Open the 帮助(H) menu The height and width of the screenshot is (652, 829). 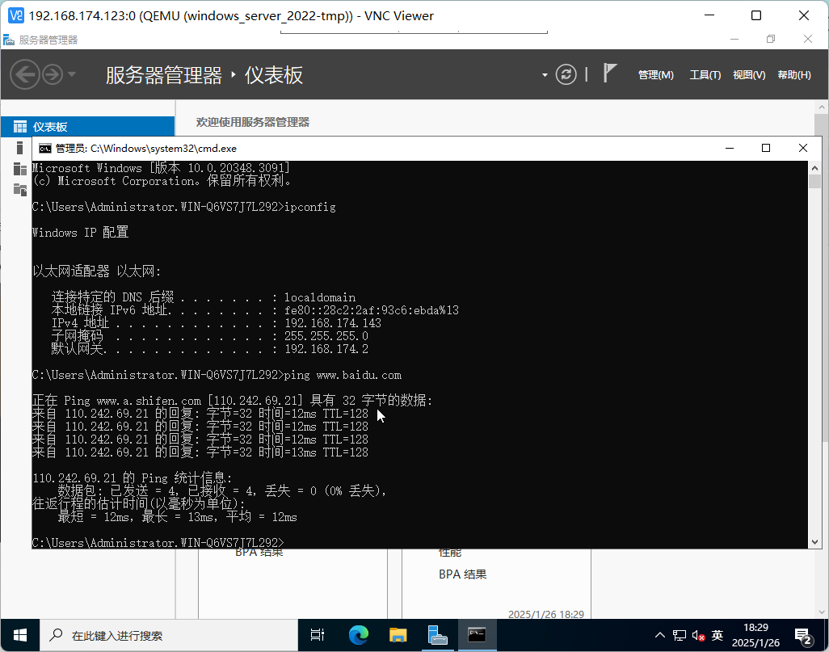click(x=793, y=75)
